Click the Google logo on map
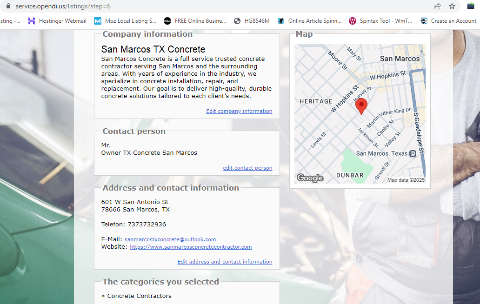 tap(310, 178)
